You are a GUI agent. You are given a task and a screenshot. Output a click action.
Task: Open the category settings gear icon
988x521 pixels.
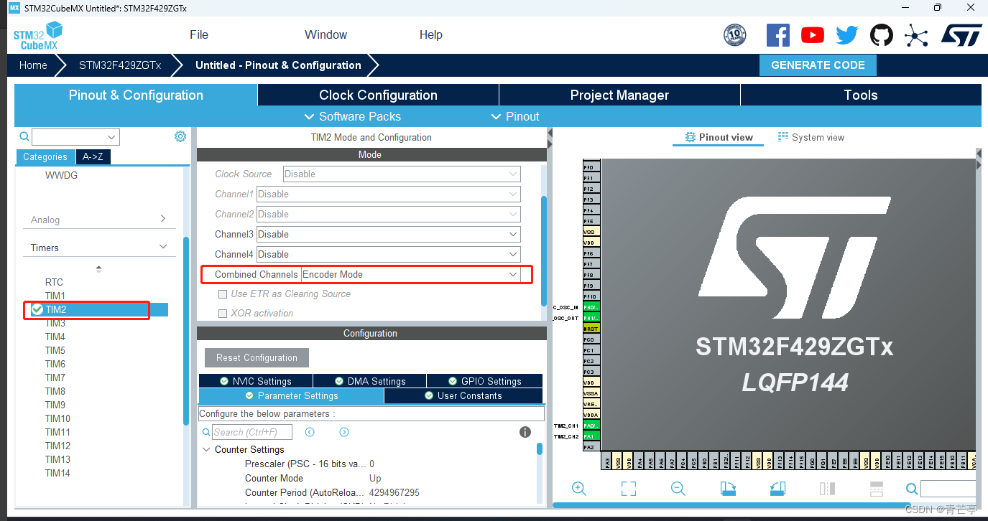(x=180, y=136)
